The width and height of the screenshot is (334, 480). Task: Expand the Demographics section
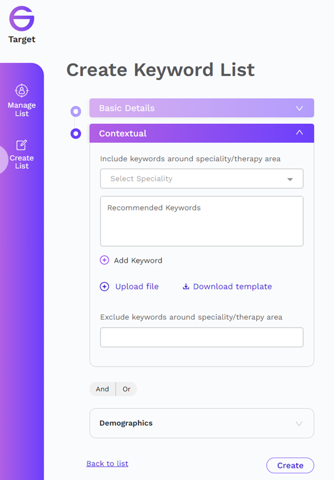pyautogui.click(x=202, y=423)
